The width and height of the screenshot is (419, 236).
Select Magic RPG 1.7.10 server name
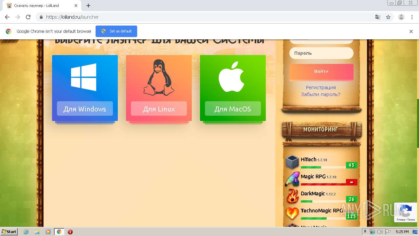tap(319, 177)
